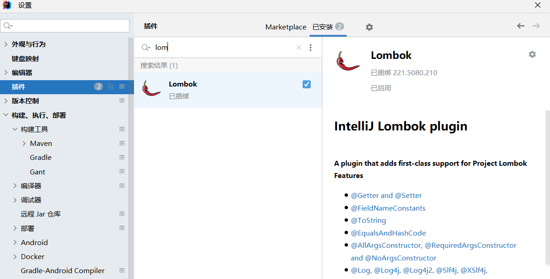This screenshot has width=550, height=279.
Task: Select Gradle under 构建工具
Action: coord(41,157)
